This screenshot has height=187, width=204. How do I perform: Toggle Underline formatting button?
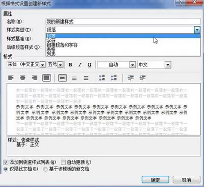(x=90, y=65)
